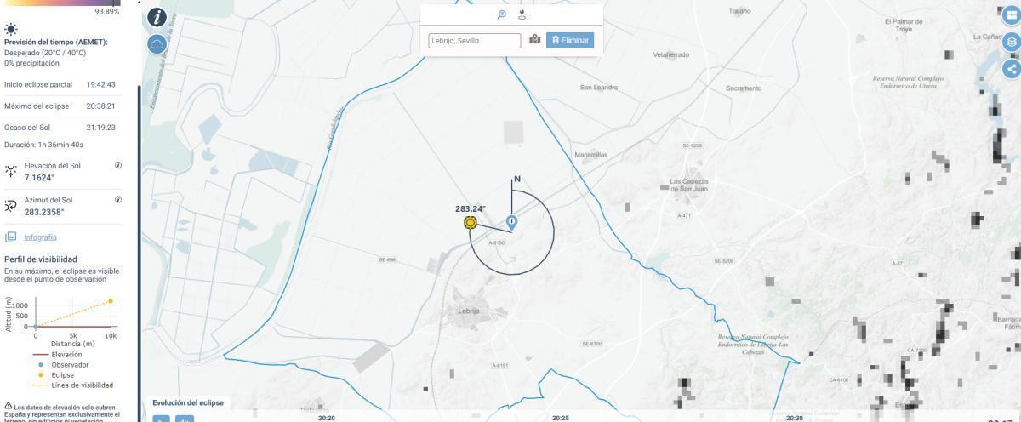The height and width of the screenshot is (422, 1021).
Task: Click the Previsión del tiempo (AEMET) heading
Action: tap(55, 42)
